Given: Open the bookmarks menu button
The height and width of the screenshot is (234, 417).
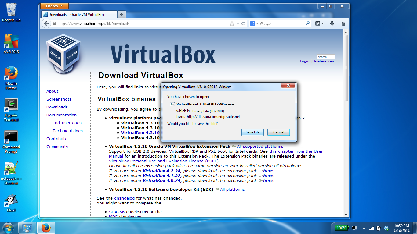Looking at the screenshot, I should (x=320, y=23).
